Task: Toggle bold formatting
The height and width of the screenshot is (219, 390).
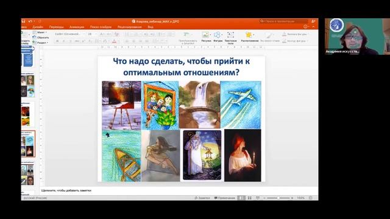Action: [x=57, y=41]
